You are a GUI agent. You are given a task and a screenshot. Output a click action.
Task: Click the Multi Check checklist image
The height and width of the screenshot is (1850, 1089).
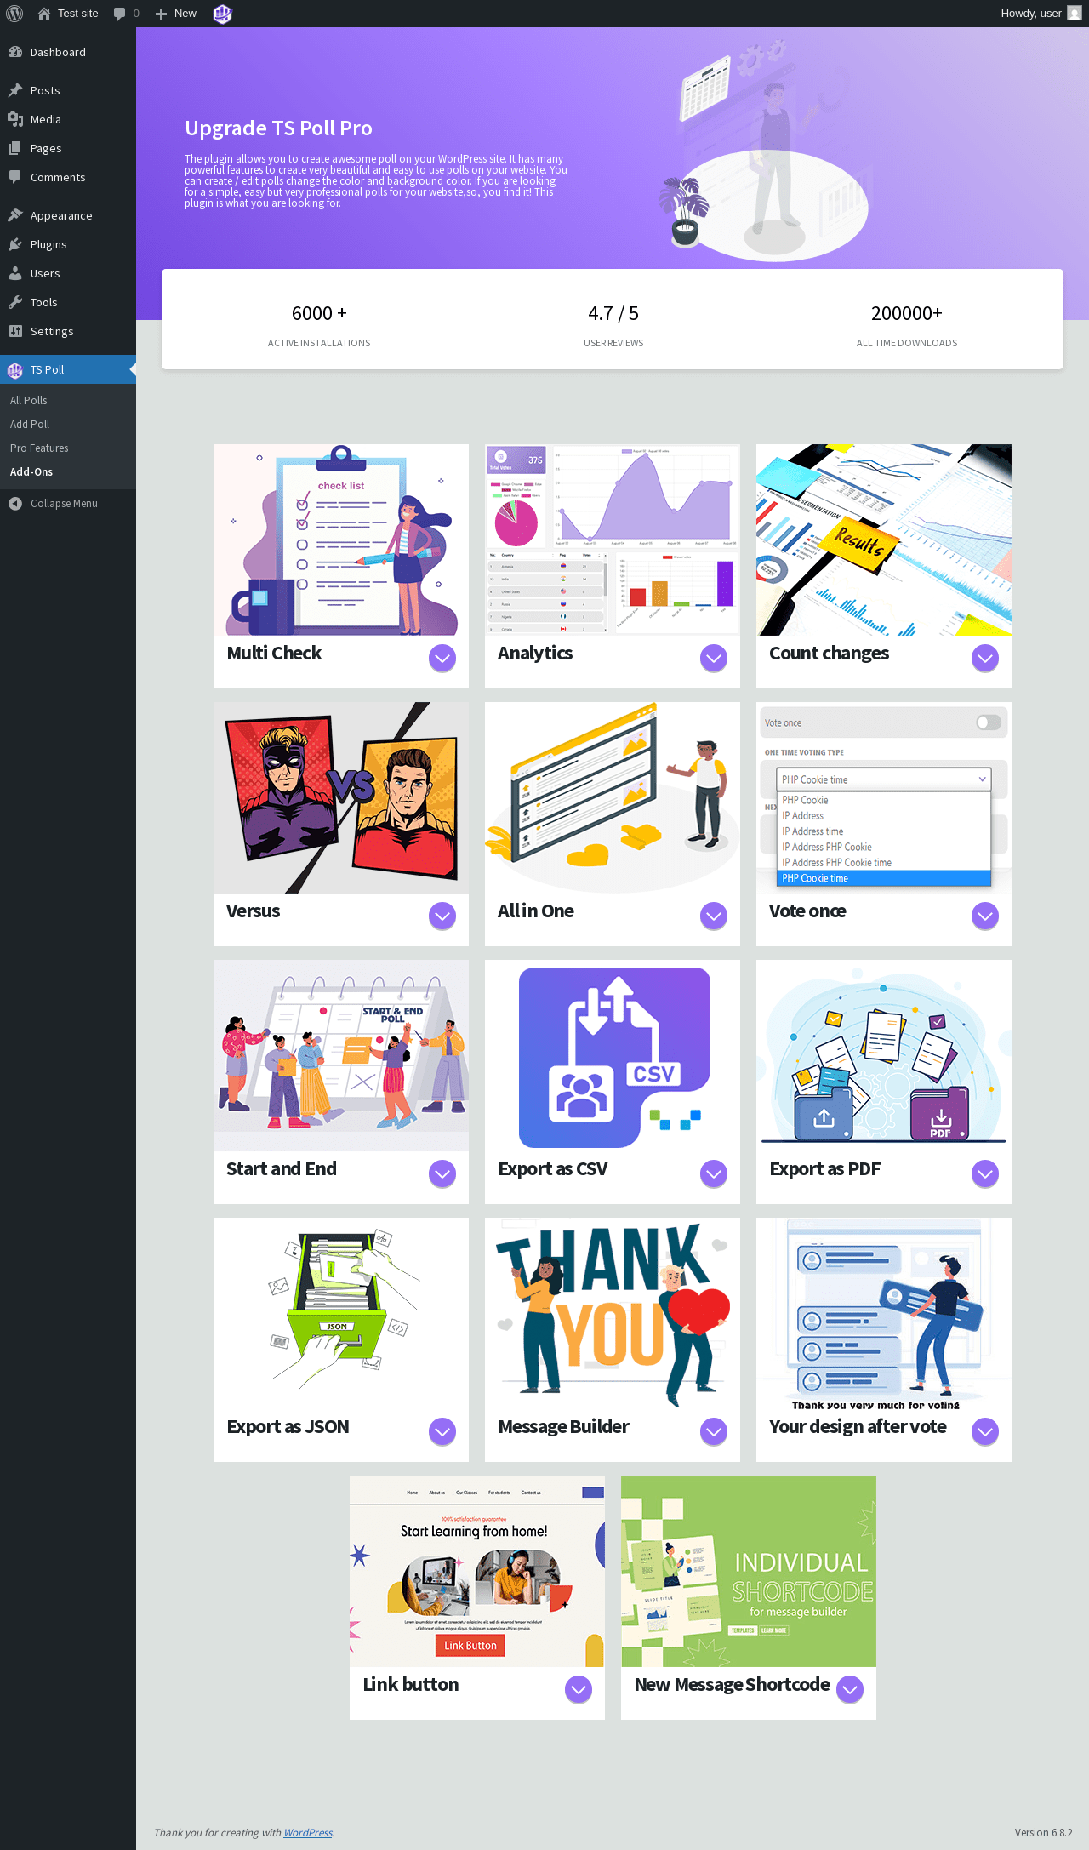pyautogui.click(x=341, y=540)
